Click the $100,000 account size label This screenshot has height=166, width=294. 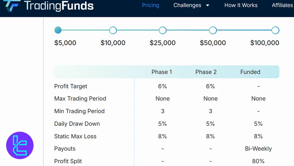(265, 43)
